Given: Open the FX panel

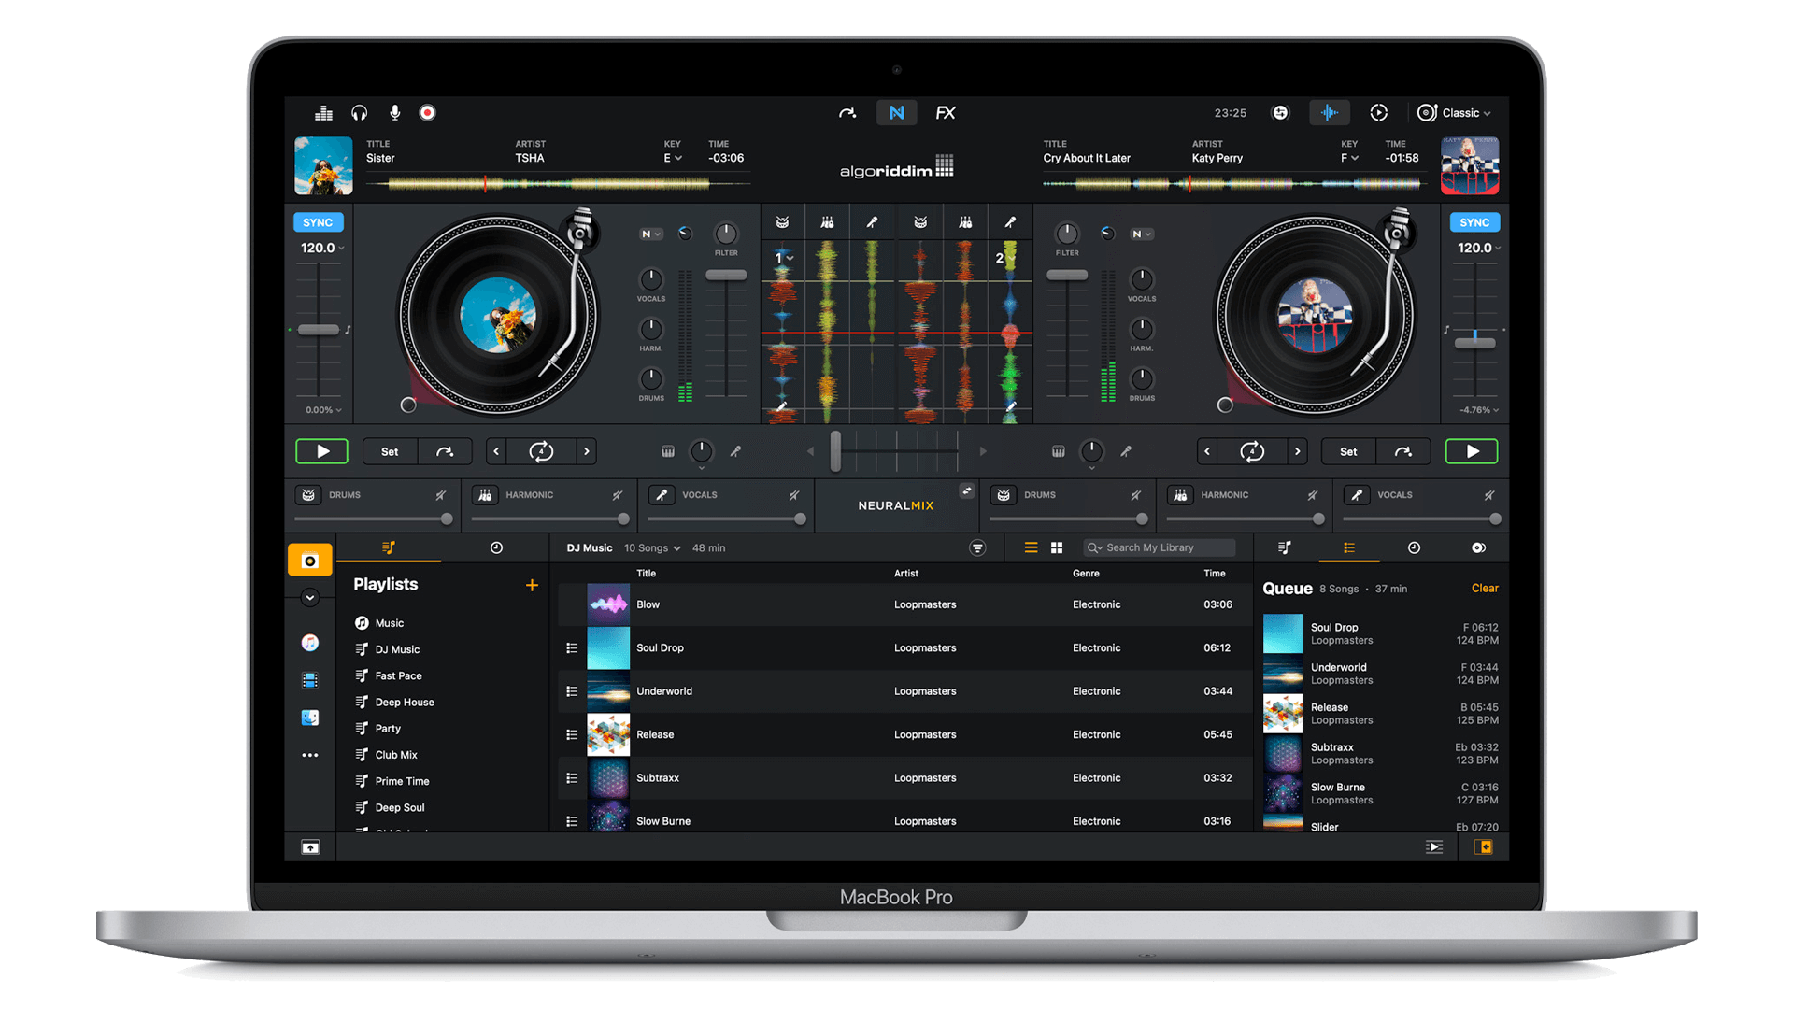Looking at the screenshot, I should pyautogui.click(x=946, y=113).
